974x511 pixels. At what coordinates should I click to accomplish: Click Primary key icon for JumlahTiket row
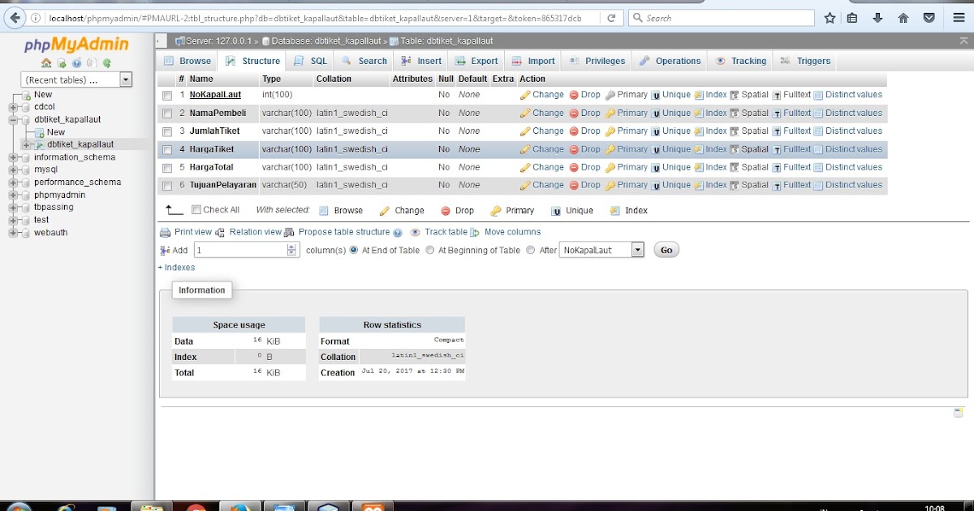pos(610,131)
